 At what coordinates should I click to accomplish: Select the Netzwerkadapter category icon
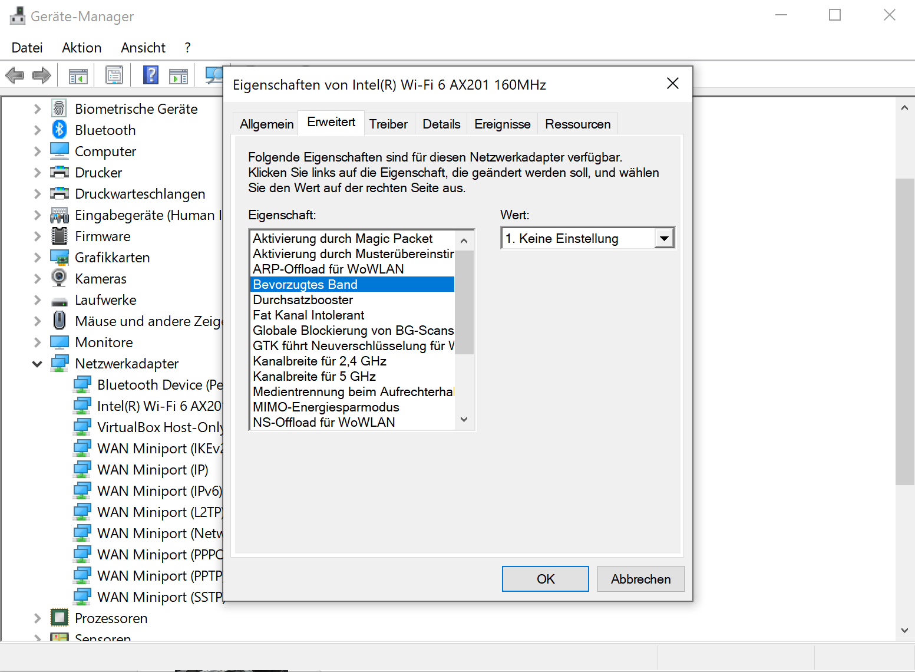(60, 364)
